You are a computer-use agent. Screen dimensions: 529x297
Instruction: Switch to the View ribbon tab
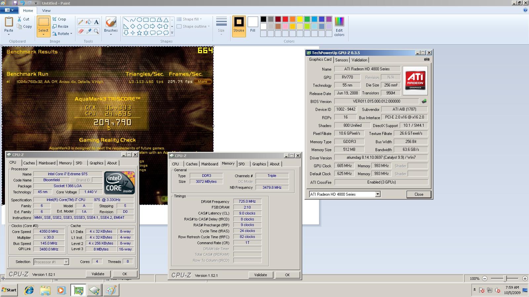click(46, 11)
